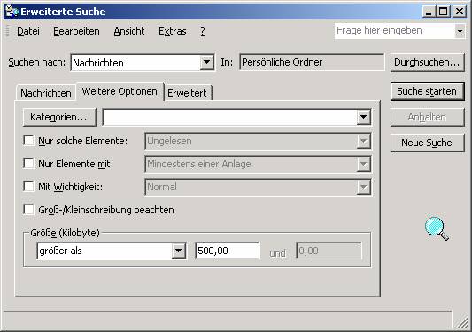The height and width of the screenshot is (332, 472).
Task: Expand the Normal importance dropdown
Action: tap(363, 187)
